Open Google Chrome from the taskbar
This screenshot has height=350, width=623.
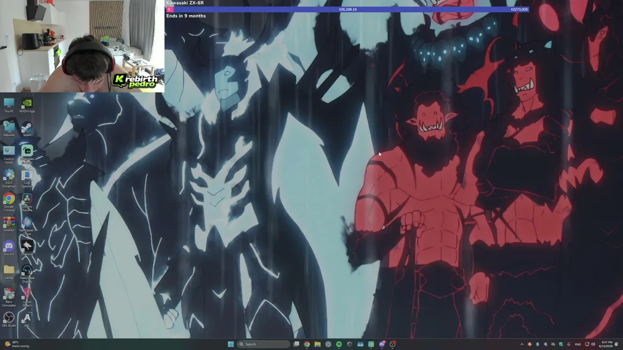click(x=307, y=344)
